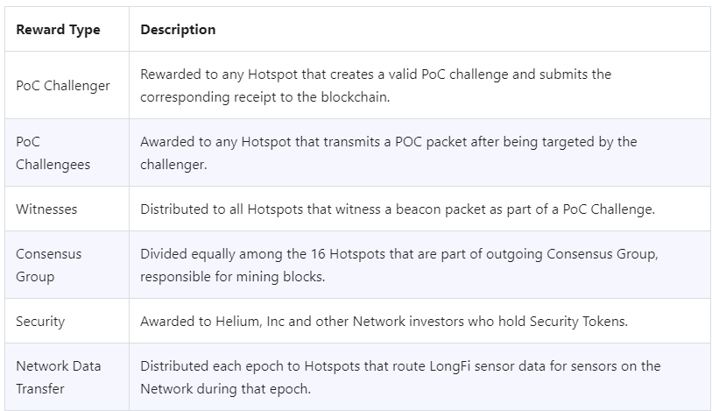The image size is (712, 411).
Task: Select the "Security" reward type cell
Action: tap(40, 321)
